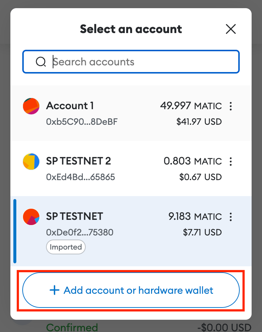Switch to SP TESTNET 2 account
The width and height of the screenshot is (262, 332).
tap(79, 161)
